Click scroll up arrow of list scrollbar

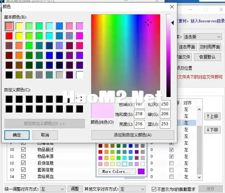[x=199, y=110]
